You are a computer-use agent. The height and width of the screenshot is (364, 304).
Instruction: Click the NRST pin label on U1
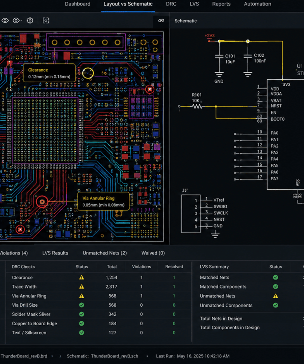tap(276, 106)
